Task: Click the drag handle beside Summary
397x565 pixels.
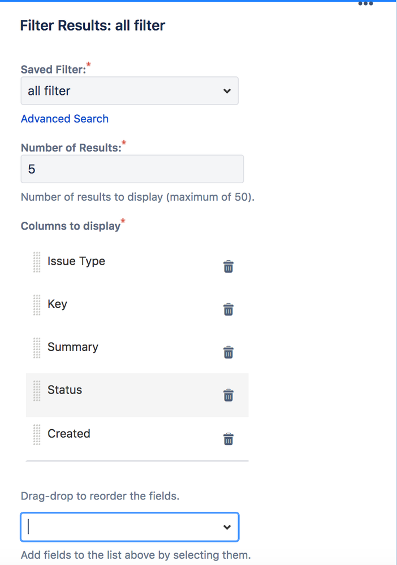Action: (36, 348)
